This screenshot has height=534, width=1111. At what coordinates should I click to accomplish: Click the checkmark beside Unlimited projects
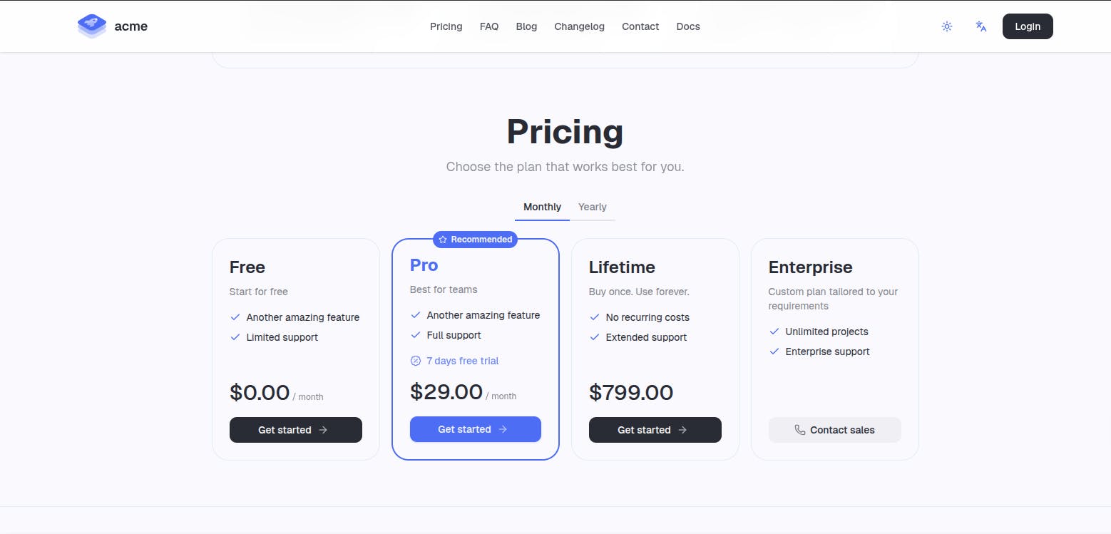[x=774, y=332]
